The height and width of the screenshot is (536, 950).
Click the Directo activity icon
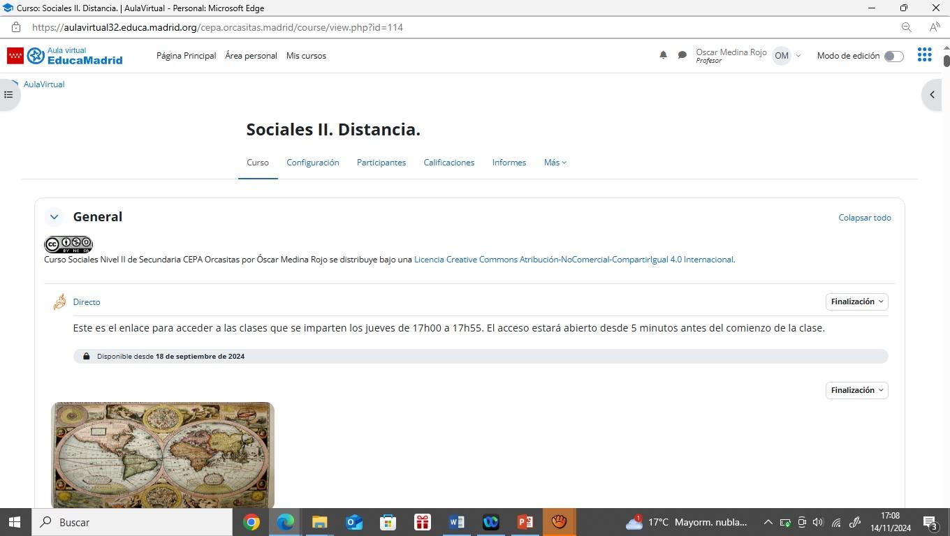pyautogui.click(x=59, y=301)
